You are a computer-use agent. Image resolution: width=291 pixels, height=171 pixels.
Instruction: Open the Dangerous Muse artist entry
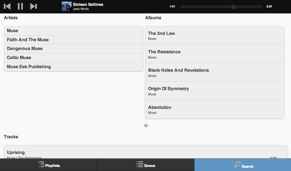click(74, 49)
